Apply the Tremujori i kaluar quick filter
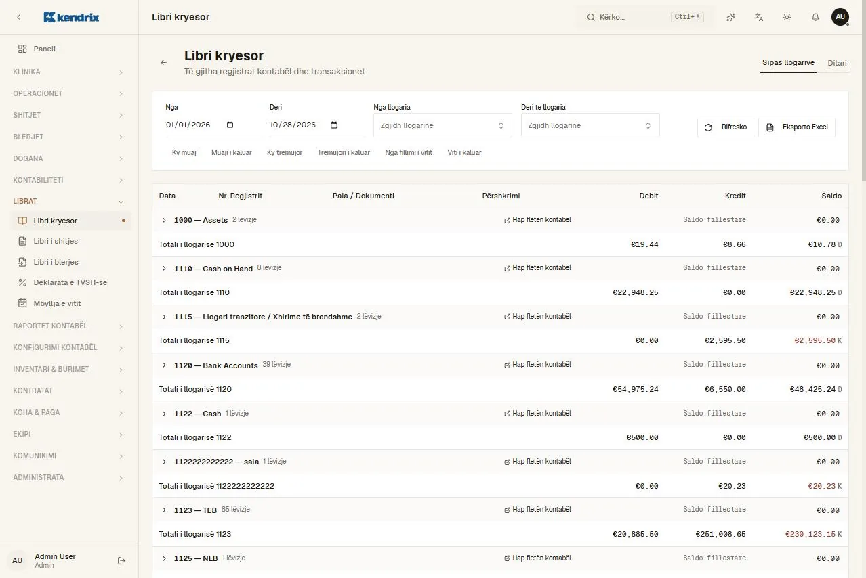866x578 pixels. coord(344,153)
